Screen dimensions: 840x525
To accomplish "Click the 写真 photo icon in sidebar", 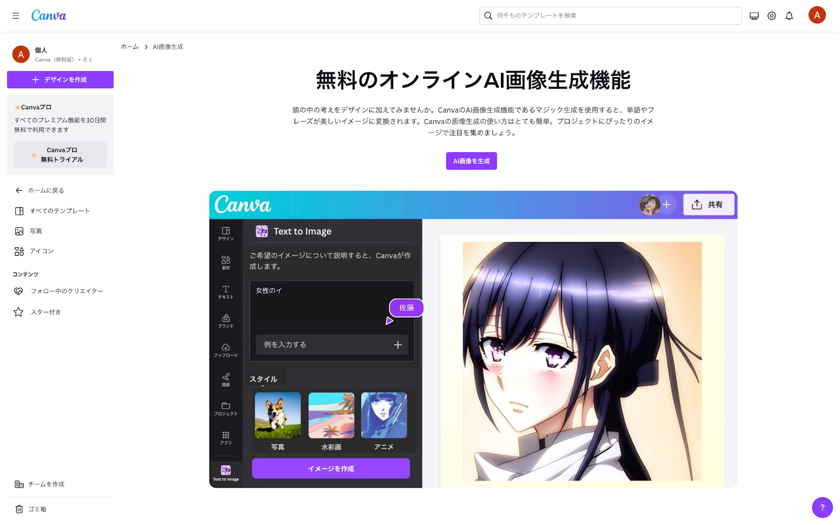I will click(x=19, y=231).
